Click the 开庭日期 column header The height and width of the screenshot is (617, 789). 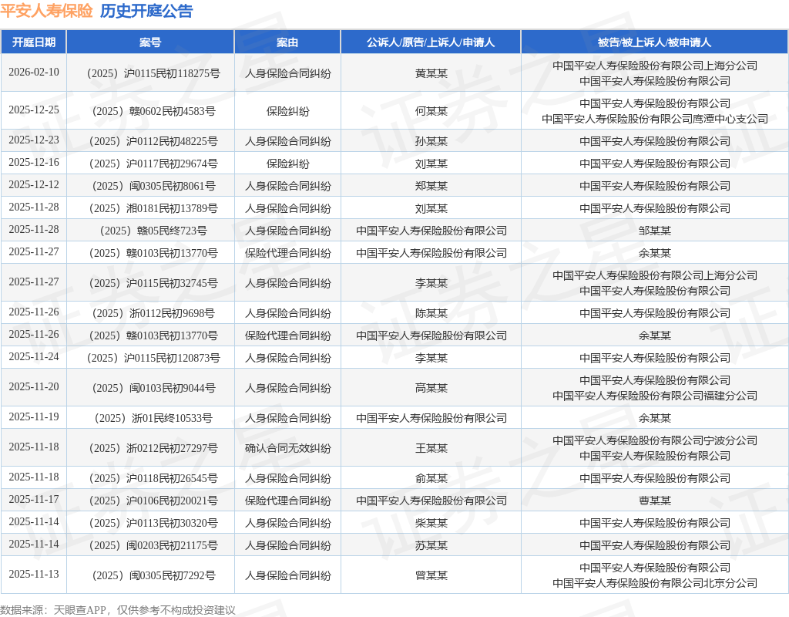34,42
